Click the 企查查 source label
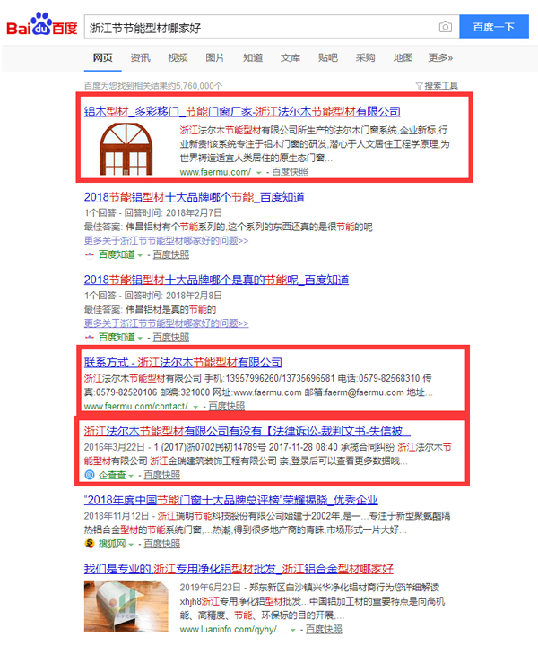 (112, 475)
